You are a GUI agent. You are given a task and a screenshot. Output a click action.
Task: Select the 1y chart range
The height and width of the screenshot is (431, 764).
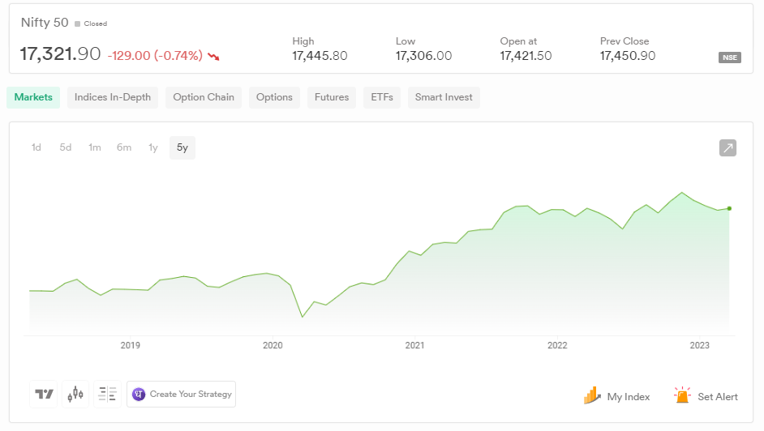point(153,147)
